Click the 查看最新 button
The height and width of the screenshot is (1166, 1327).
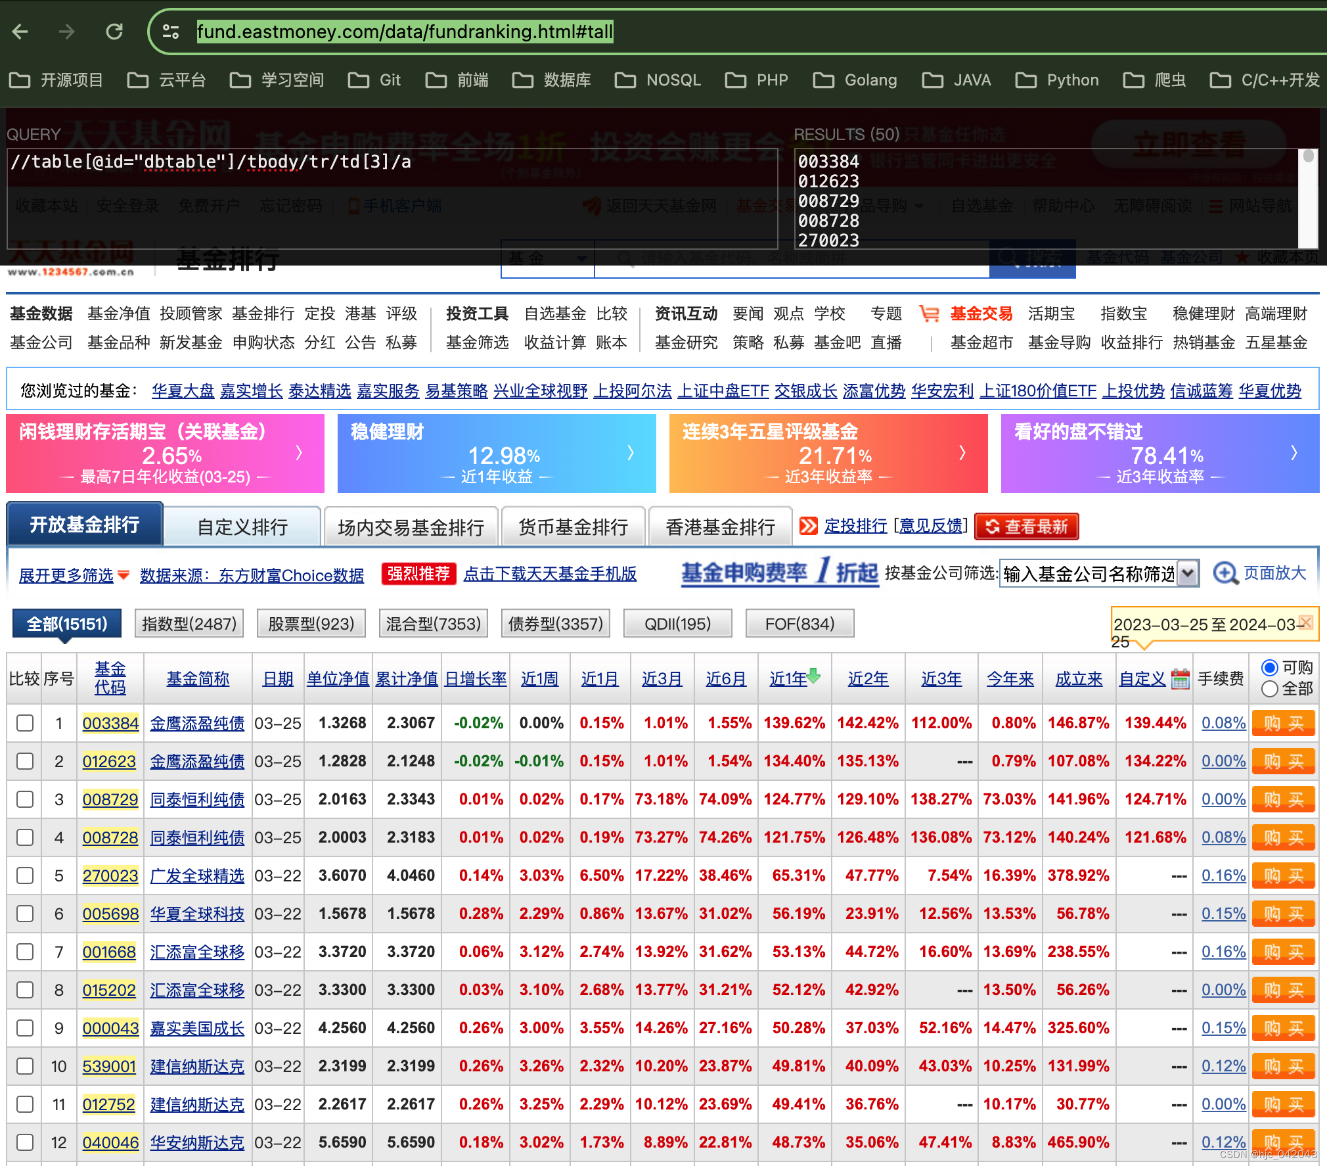[x=1027, y=526]
